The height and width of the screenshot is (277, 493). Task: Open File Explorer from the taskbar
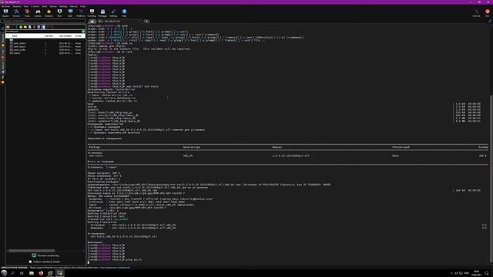tap(32, 273)
